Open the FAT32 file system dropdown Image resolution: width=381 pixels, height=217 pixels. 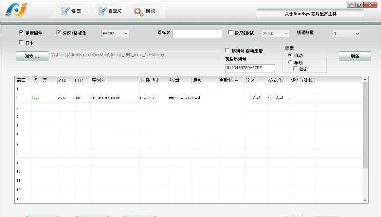pos(115,33)
